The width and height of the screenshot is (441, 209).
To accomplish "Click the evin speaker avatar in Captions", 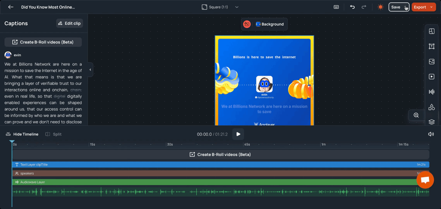I will [8, 55].
